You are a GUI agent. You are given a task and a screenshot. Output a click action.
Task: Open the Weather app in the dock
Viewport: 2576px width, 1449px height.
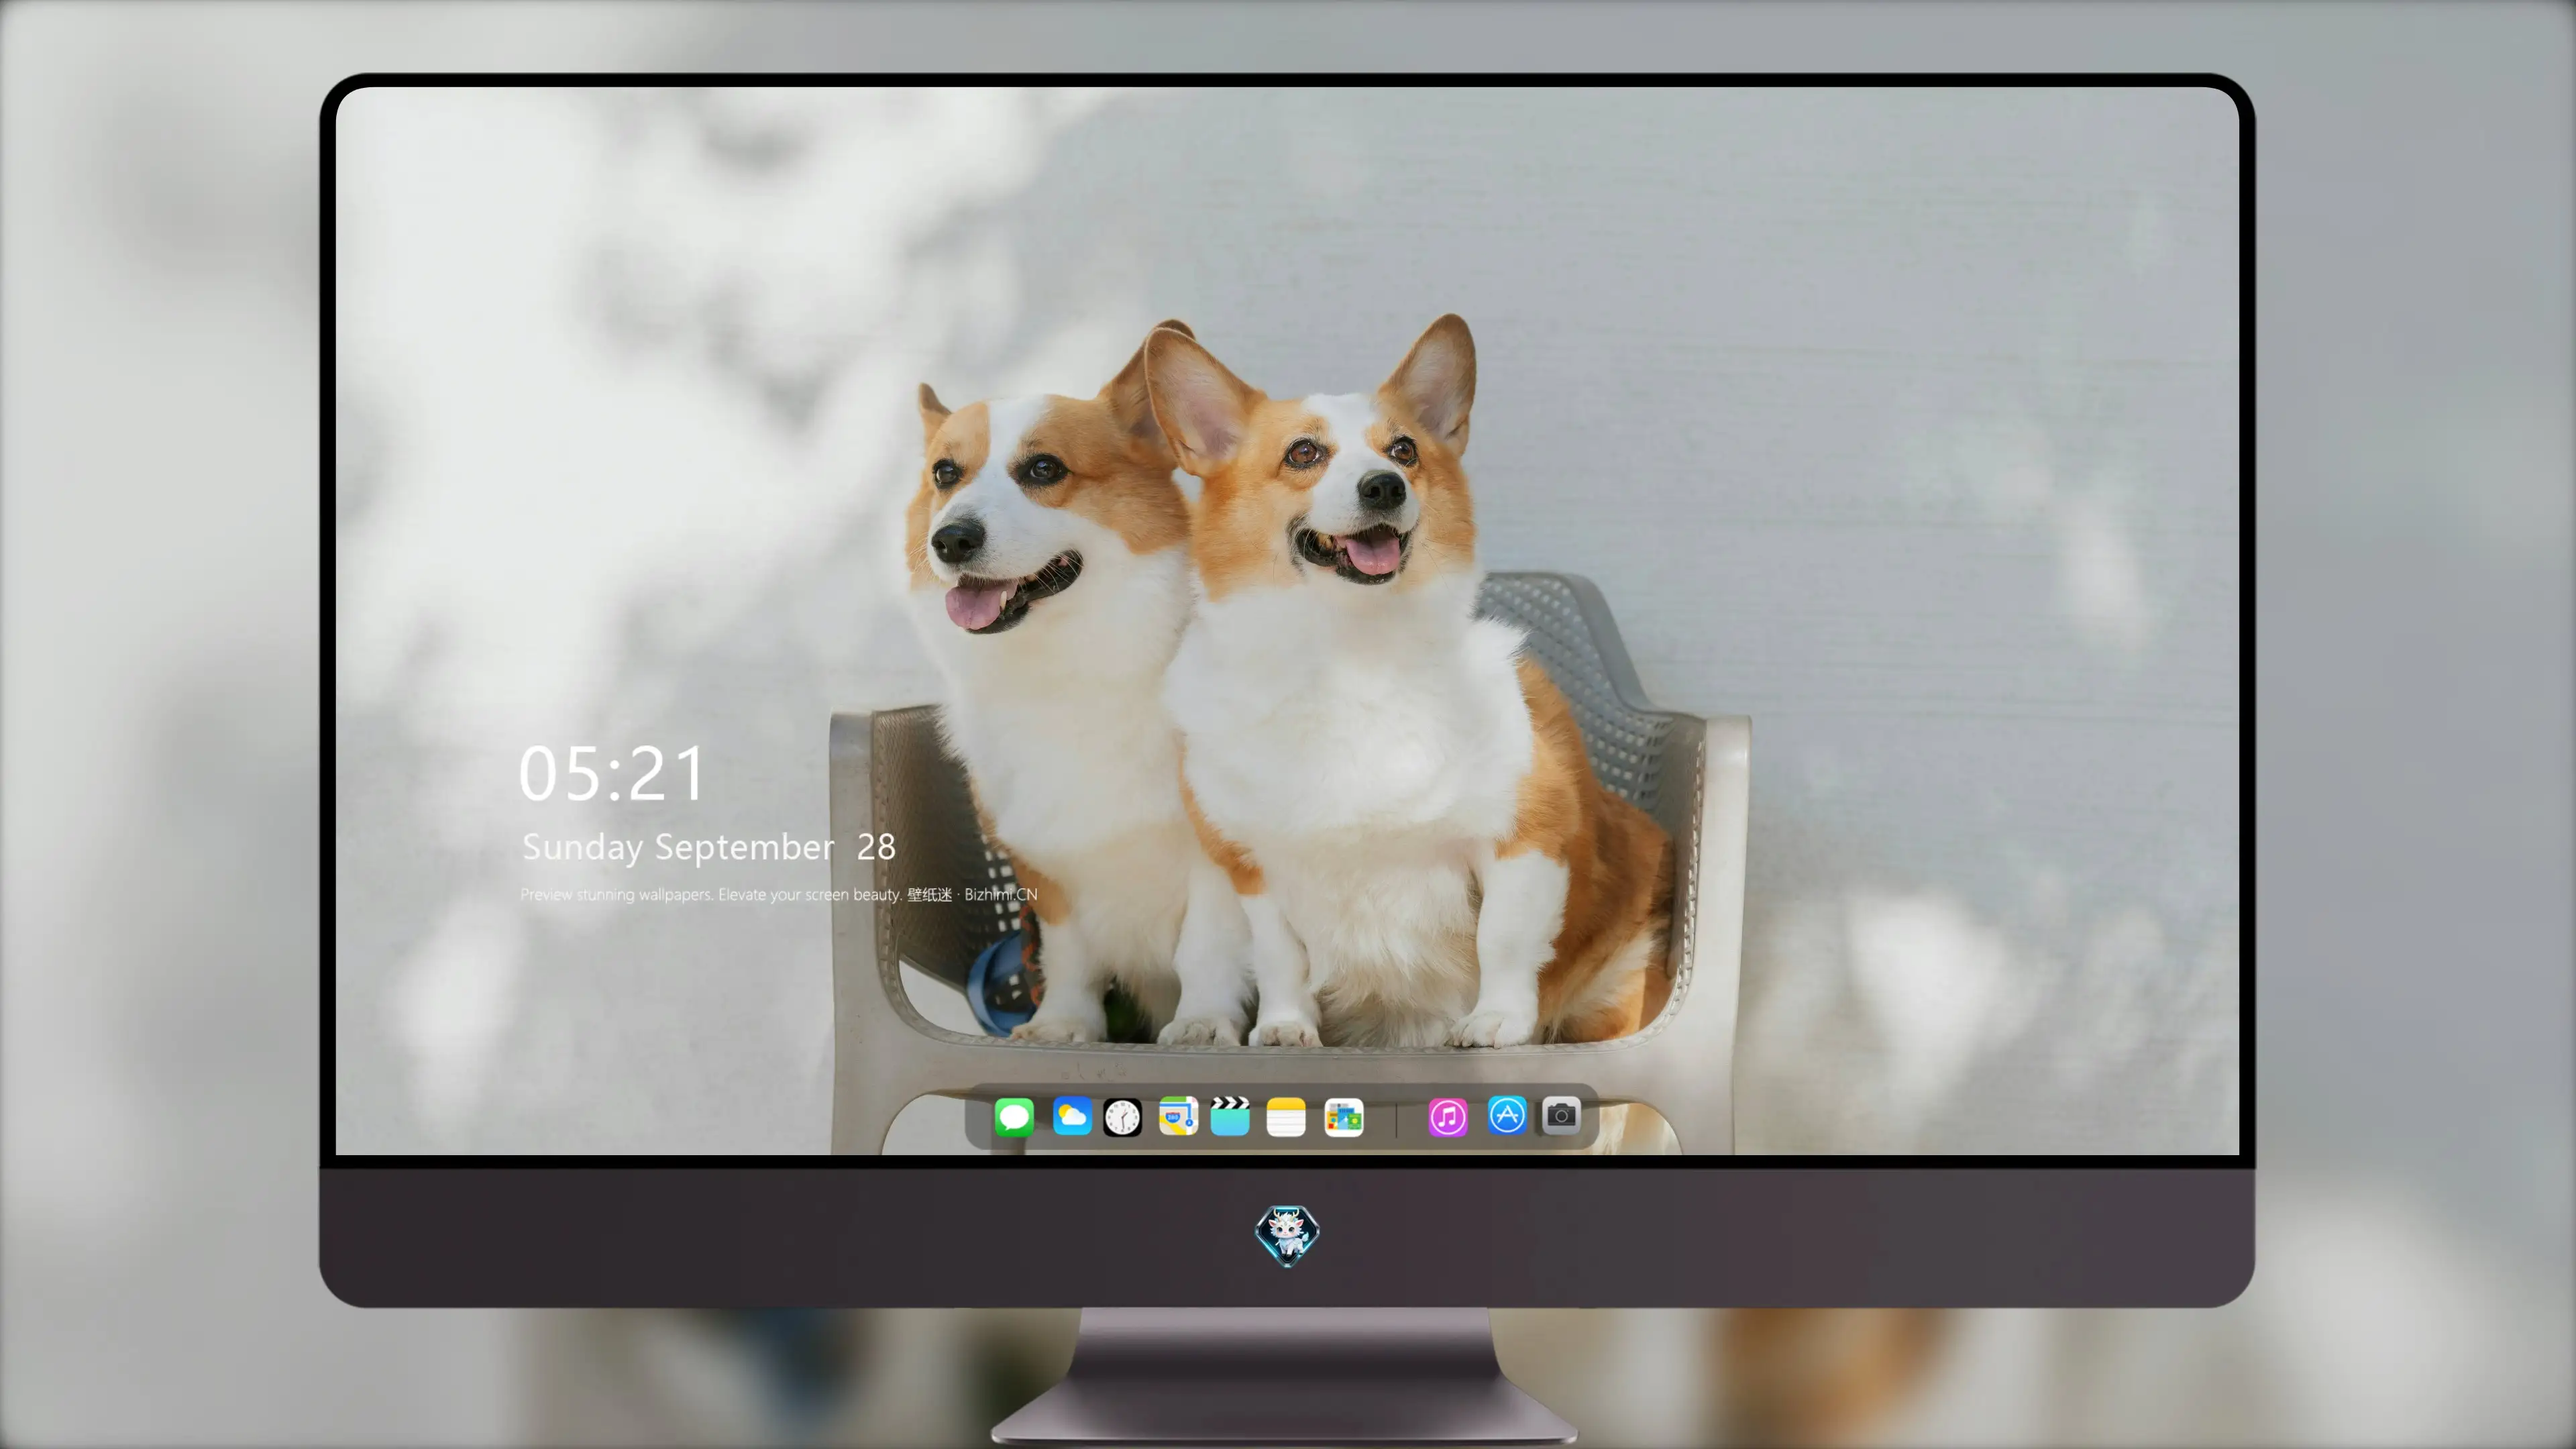[x=1072, y=1117]
